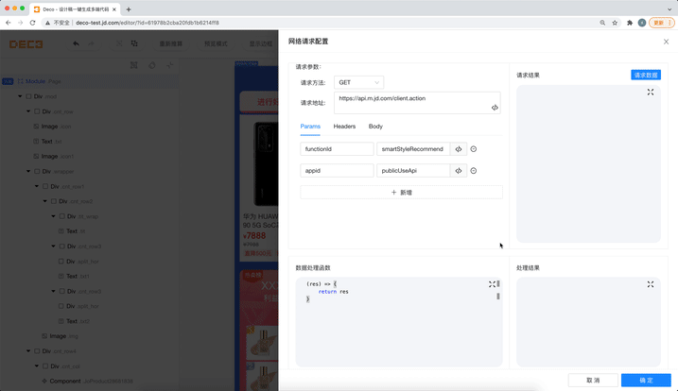Screen dimensions: 678x391
Task: Bookmark page with the star icon
Action: pos(615,23)
